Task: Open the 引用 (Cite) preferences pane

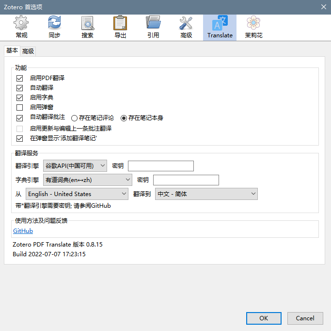Action: (x=153, y=27)
